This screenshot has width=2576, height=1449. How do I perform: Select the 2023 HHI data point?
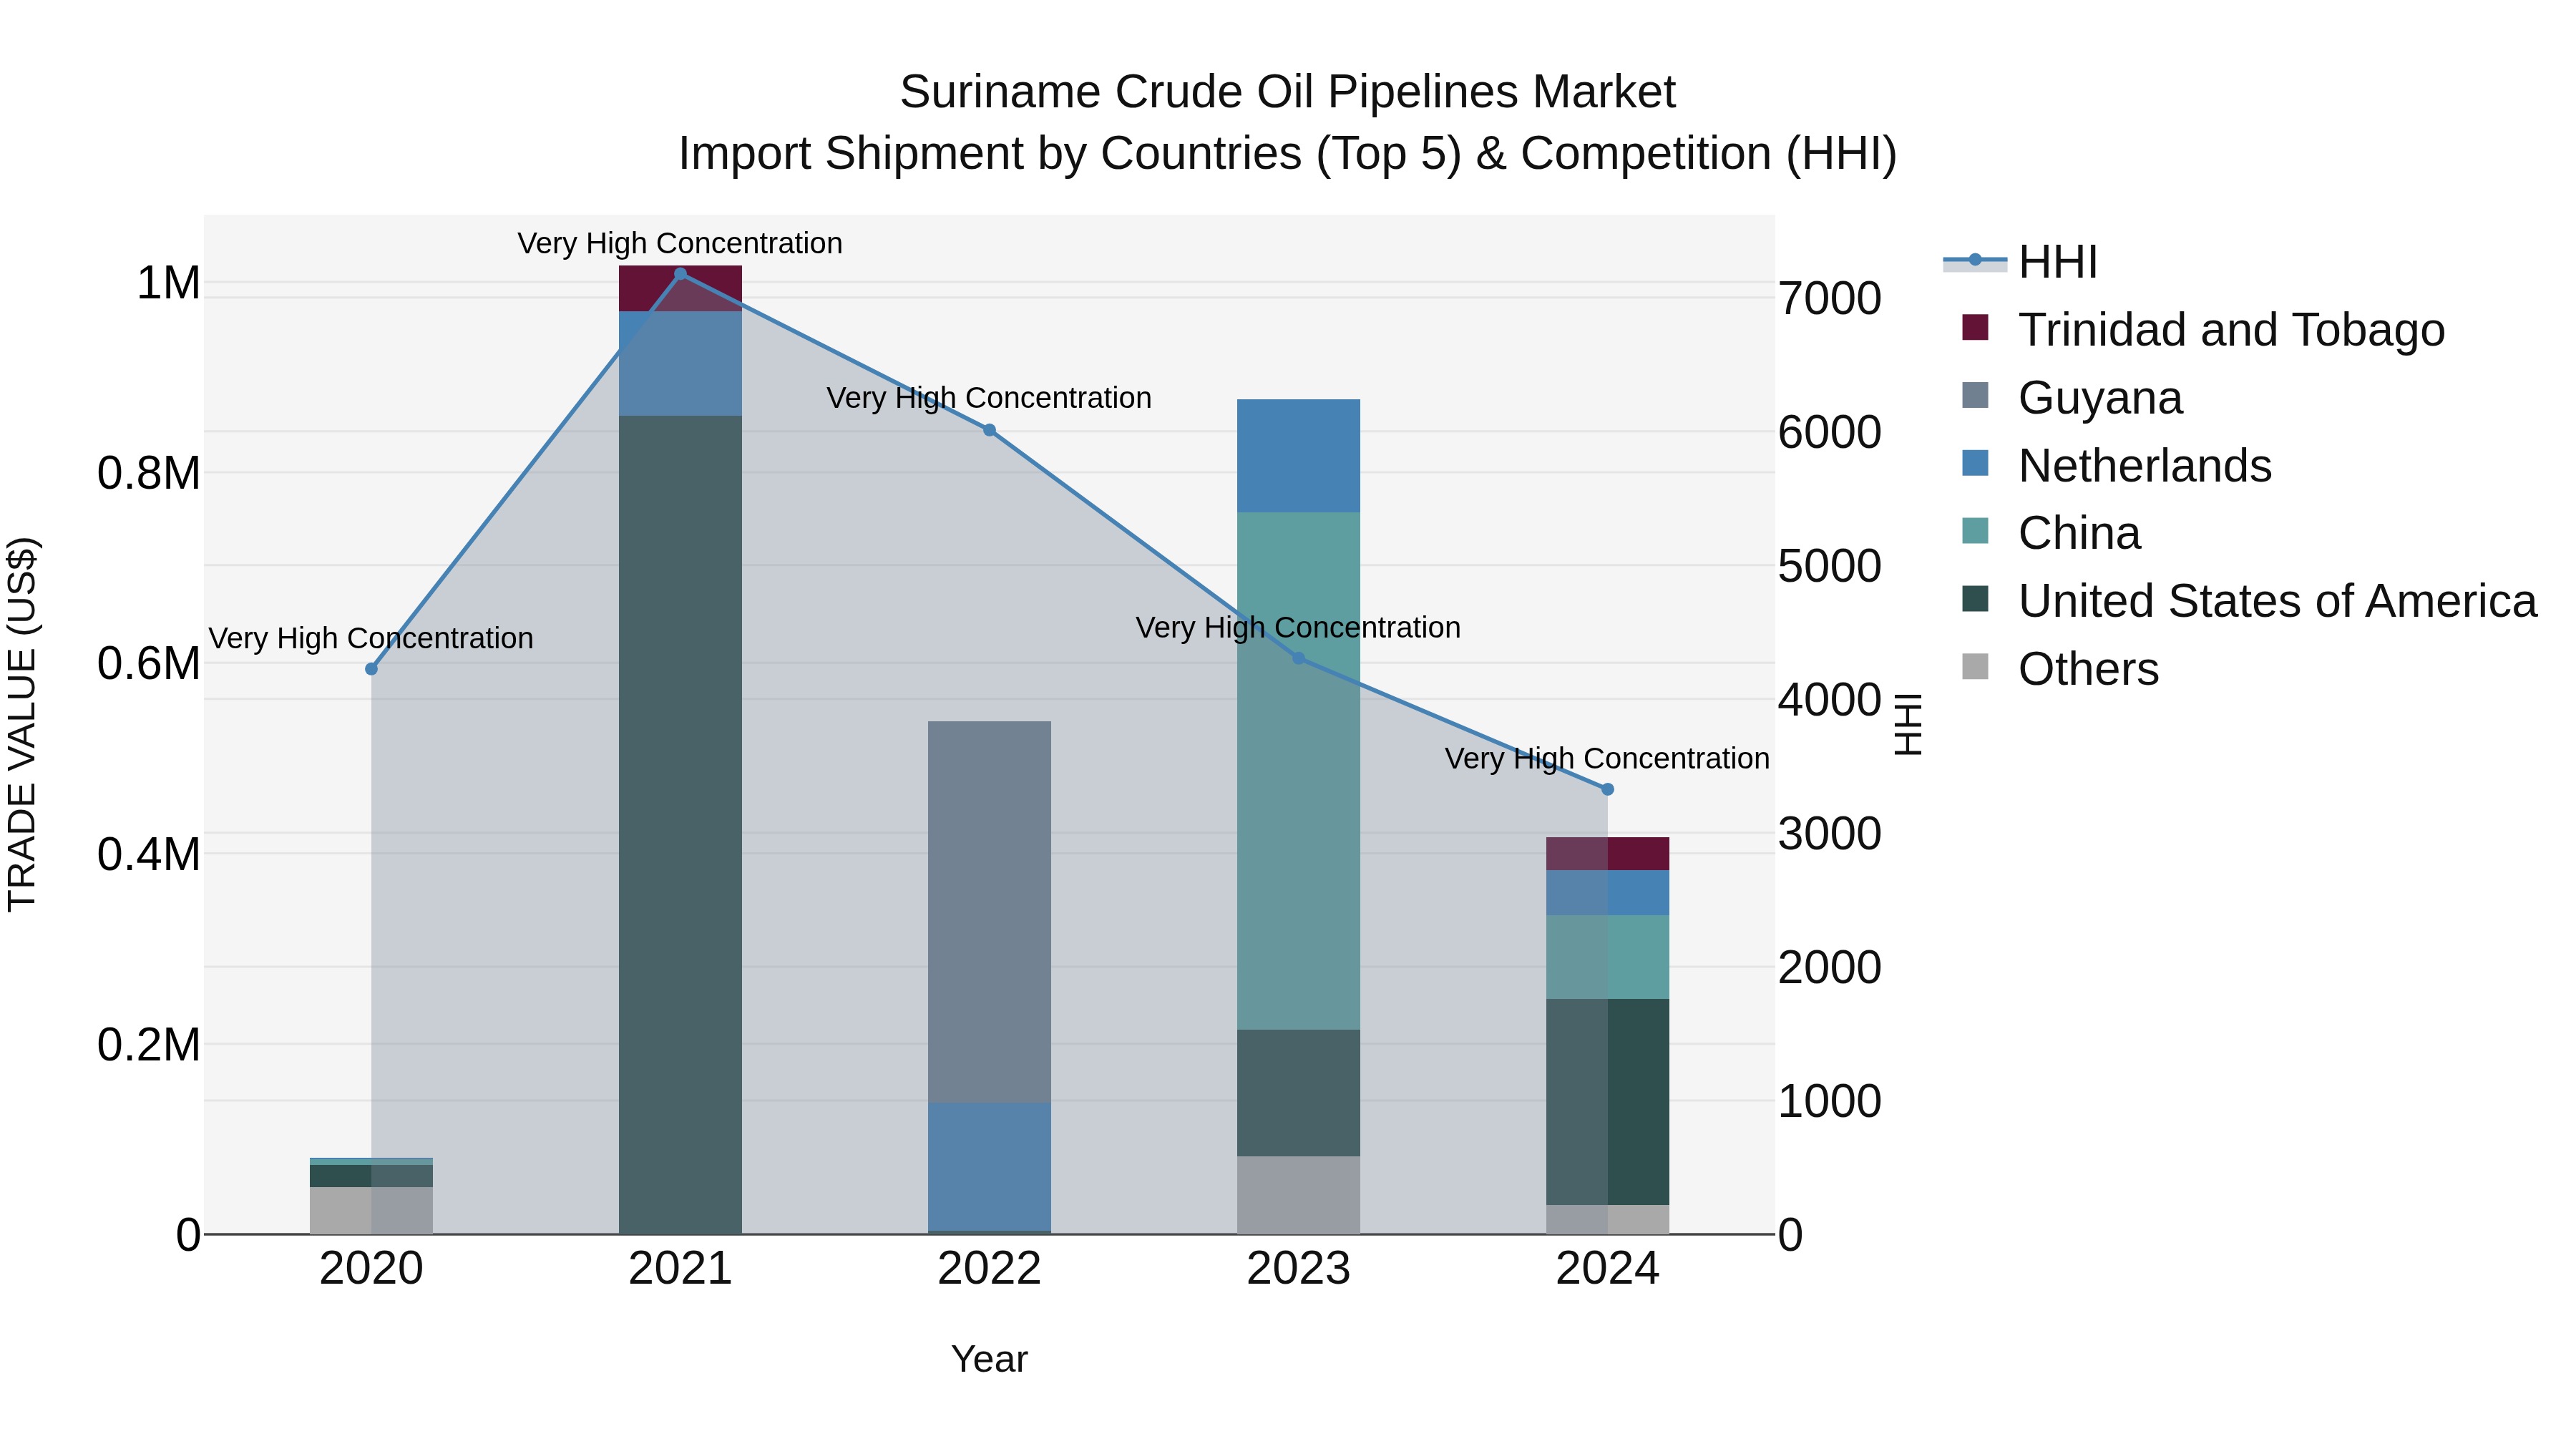coord(1299,658)
